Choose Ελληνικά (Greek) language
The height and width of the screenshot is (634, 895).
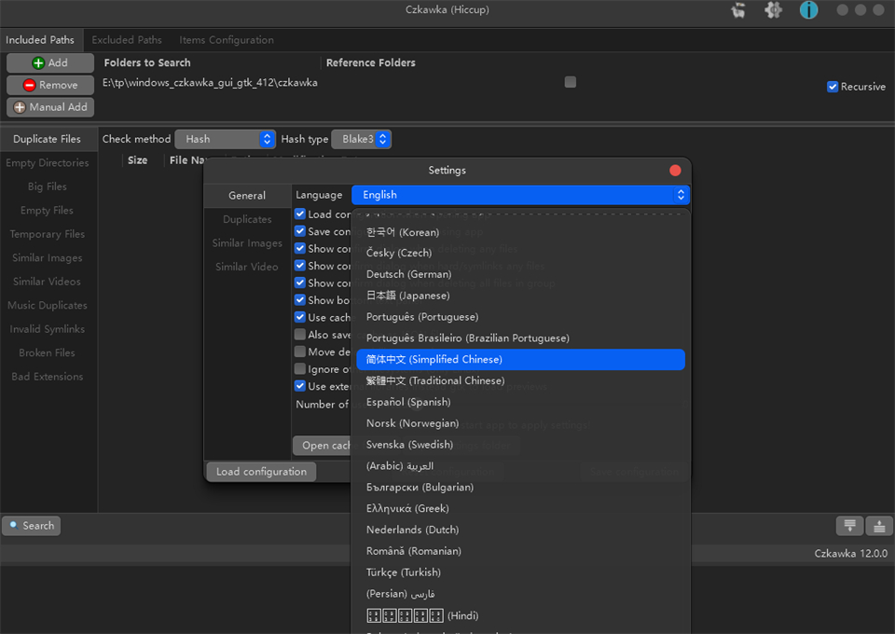520,508
